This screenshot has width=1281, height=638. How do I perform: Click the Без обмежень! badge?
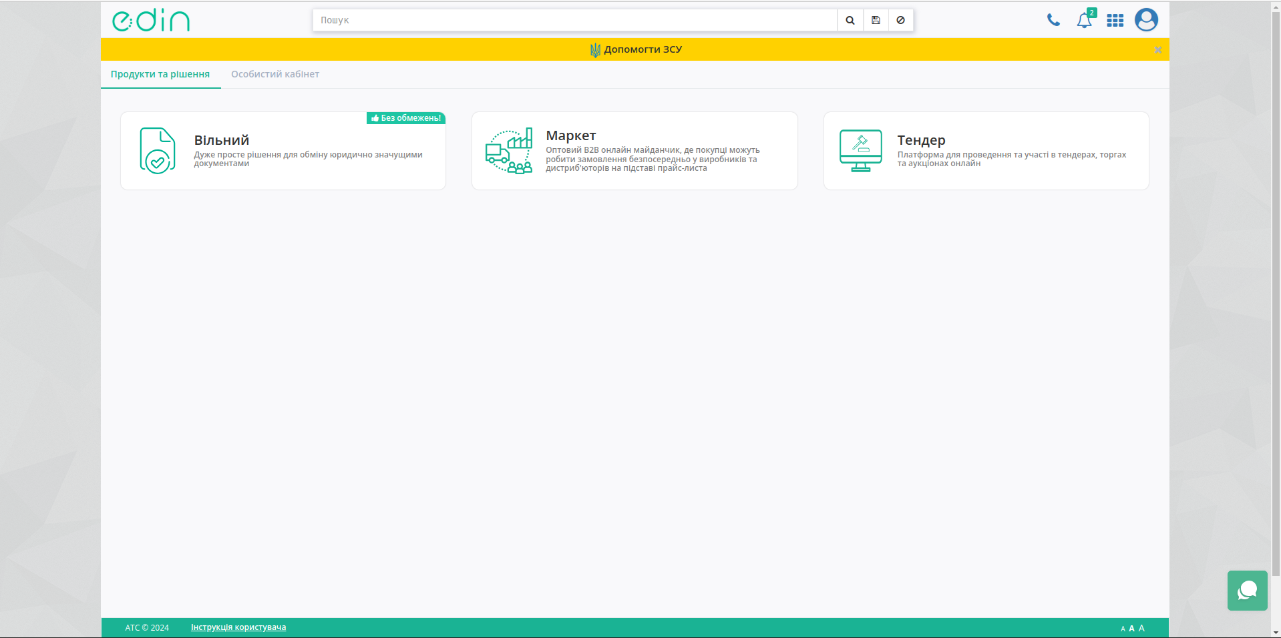(406, 118)
